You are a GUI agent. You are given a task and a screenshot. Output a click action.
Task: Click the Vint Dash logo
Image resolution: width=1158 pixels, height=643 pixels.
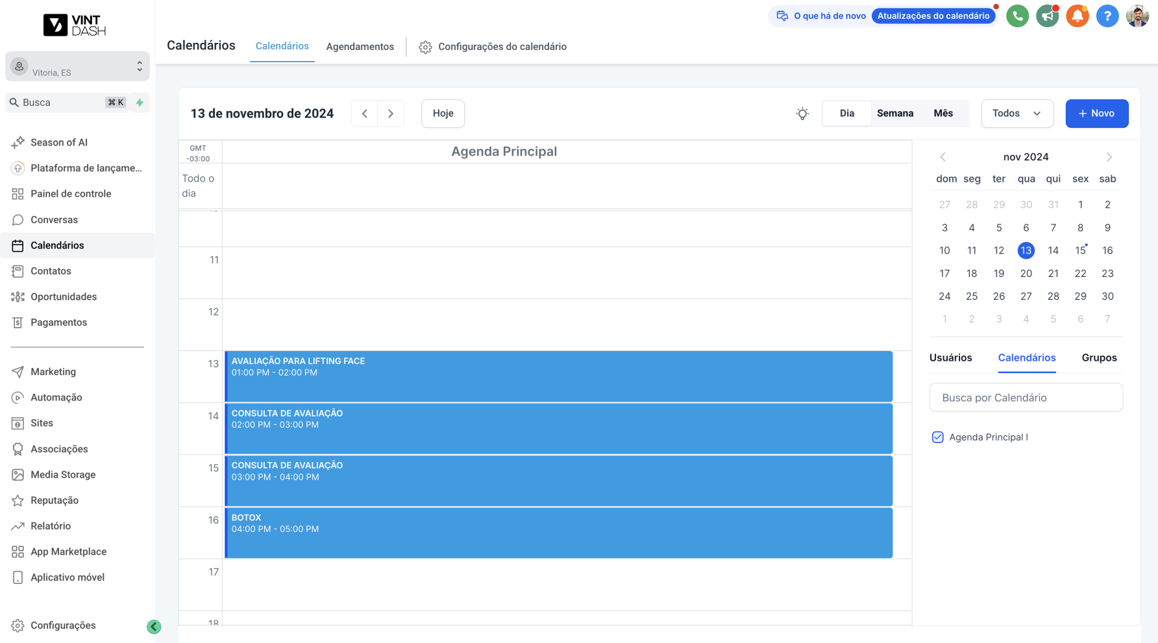click(x=75, y=25)
